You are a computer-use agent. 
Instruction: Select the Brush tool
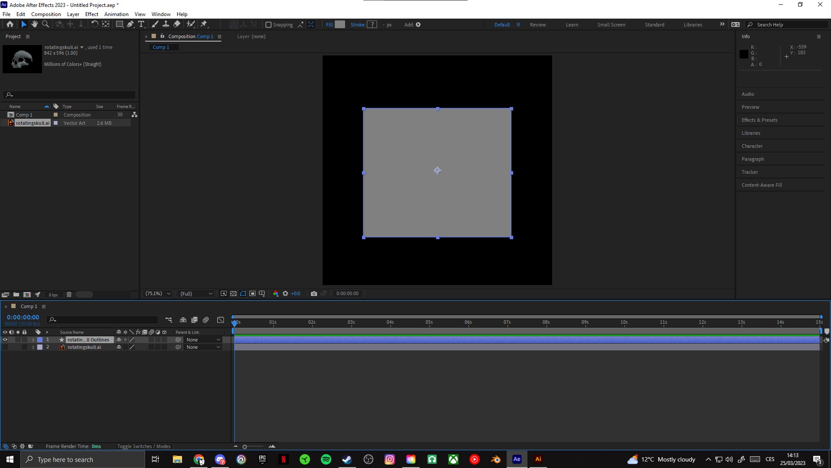(155, 24)
